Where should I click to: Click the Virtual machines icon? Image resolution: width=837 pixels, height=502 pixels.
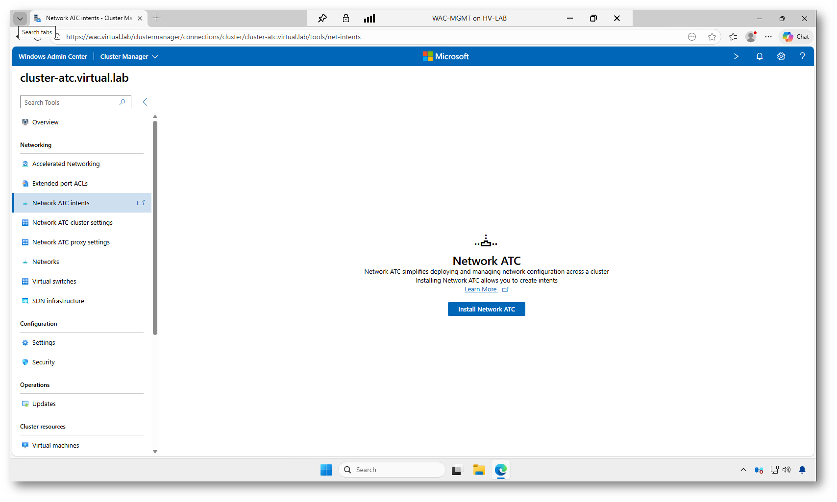(25, 446)
